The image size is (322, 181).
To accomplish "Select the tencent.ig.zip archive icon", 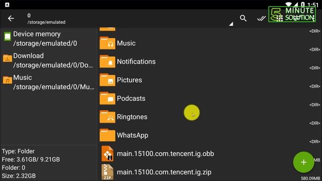I will pos(107,172).
